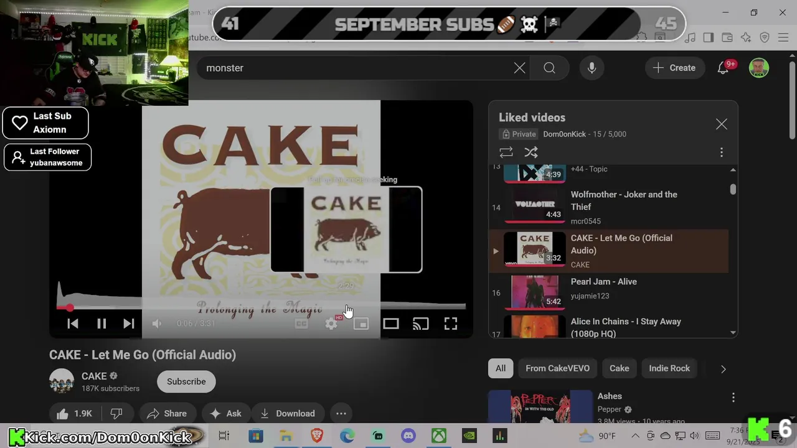Image resolution: width=797 pixels, height=448 pixels.
Task: Open the Xbox app from the taskbar
Action: click(x=439, y=436)
